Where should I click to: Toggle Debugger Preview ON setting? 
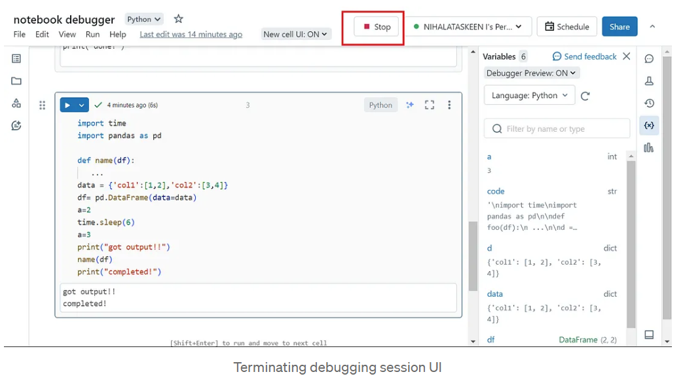click(x=531, y=73)
